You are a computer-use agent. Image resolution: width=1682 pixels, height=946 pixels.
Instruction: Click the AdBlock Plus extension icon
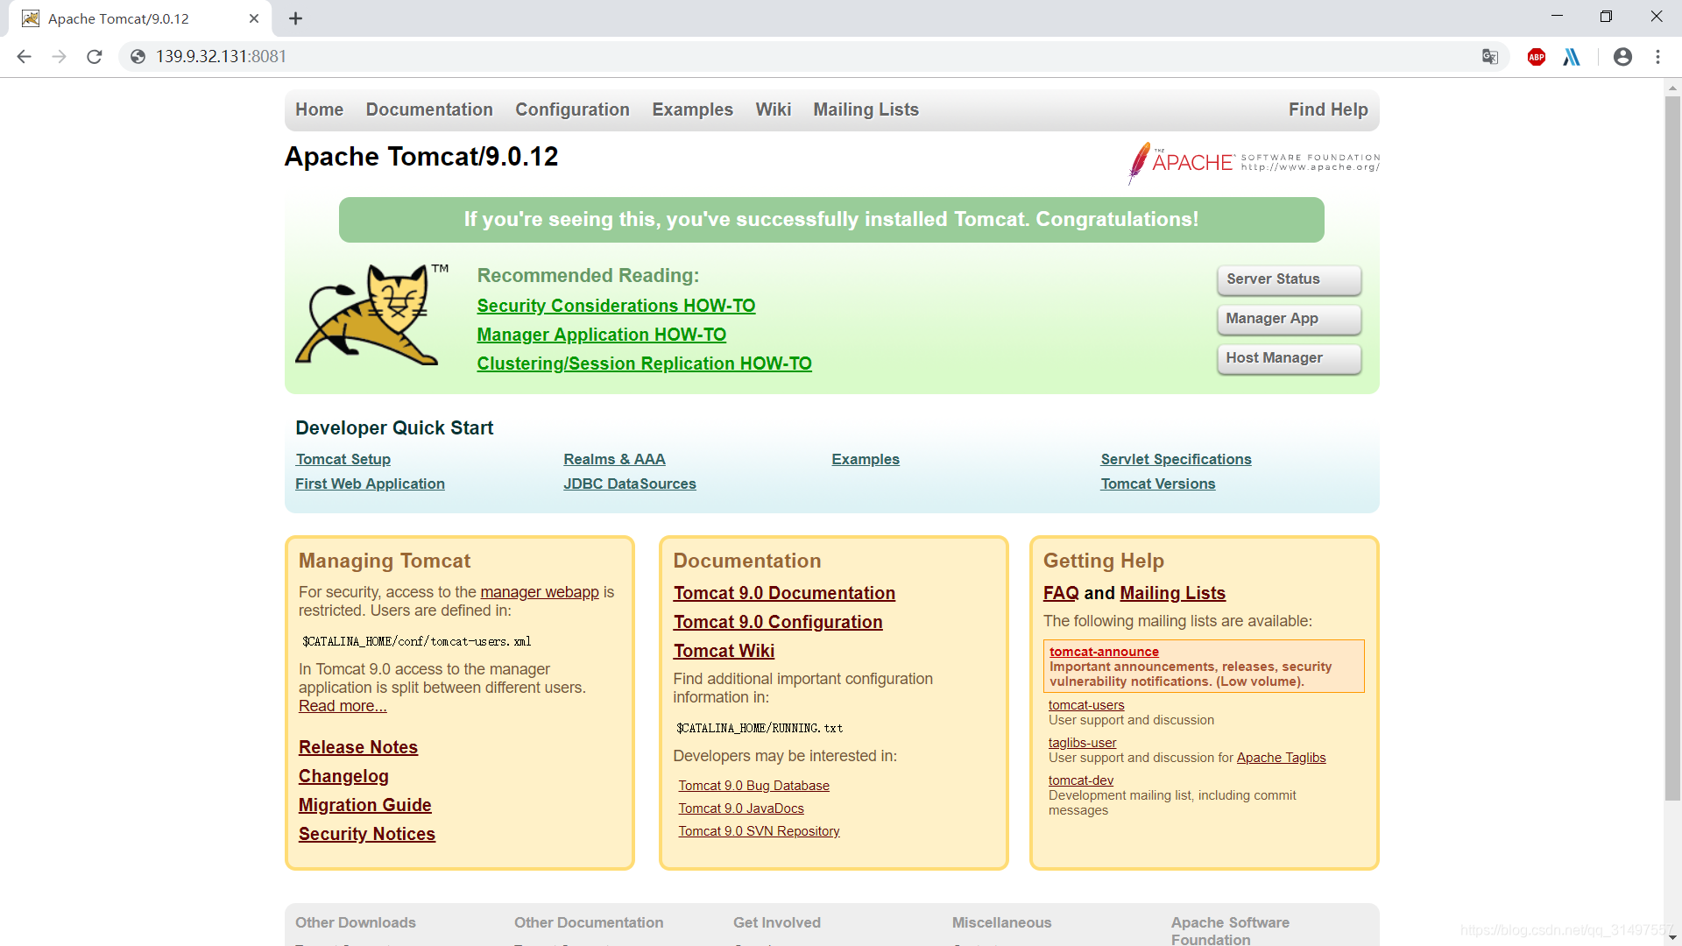click(1536, 57)
